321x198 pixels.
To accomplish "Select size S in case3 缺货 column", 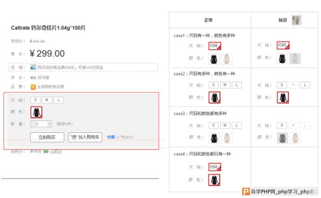I will 282,125.
